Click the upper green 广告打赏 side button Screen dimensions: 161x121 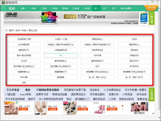click(x=152, y=18)
